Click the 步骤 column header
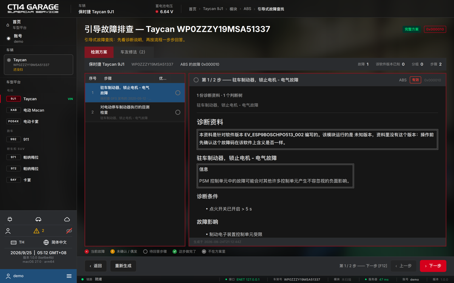The width and height of the screenshot is (454, 283). 108,78
